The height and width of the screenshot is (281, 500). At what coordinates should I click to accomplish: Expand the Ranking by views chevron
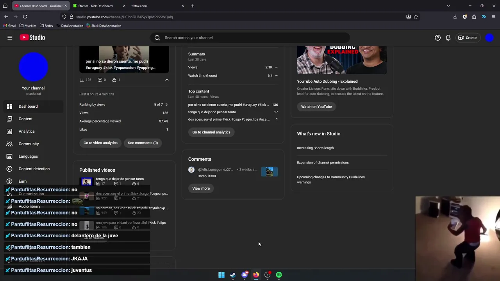coord(166,105)
